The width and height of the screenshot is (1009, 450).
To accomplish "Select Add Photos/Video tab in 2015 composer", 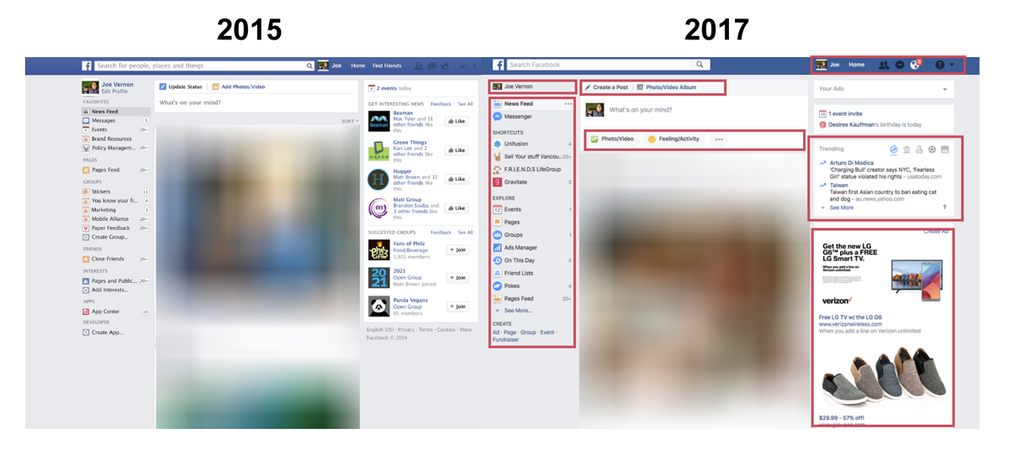I will [238, 86].
